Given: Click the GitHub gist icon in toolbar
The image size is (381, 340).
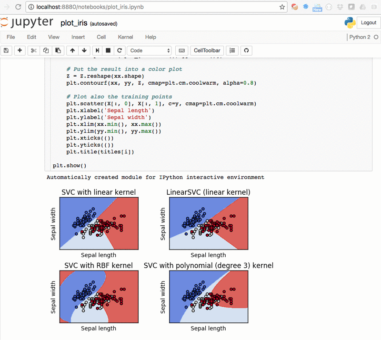Looking at the screenshot, I should coord(246,50).
